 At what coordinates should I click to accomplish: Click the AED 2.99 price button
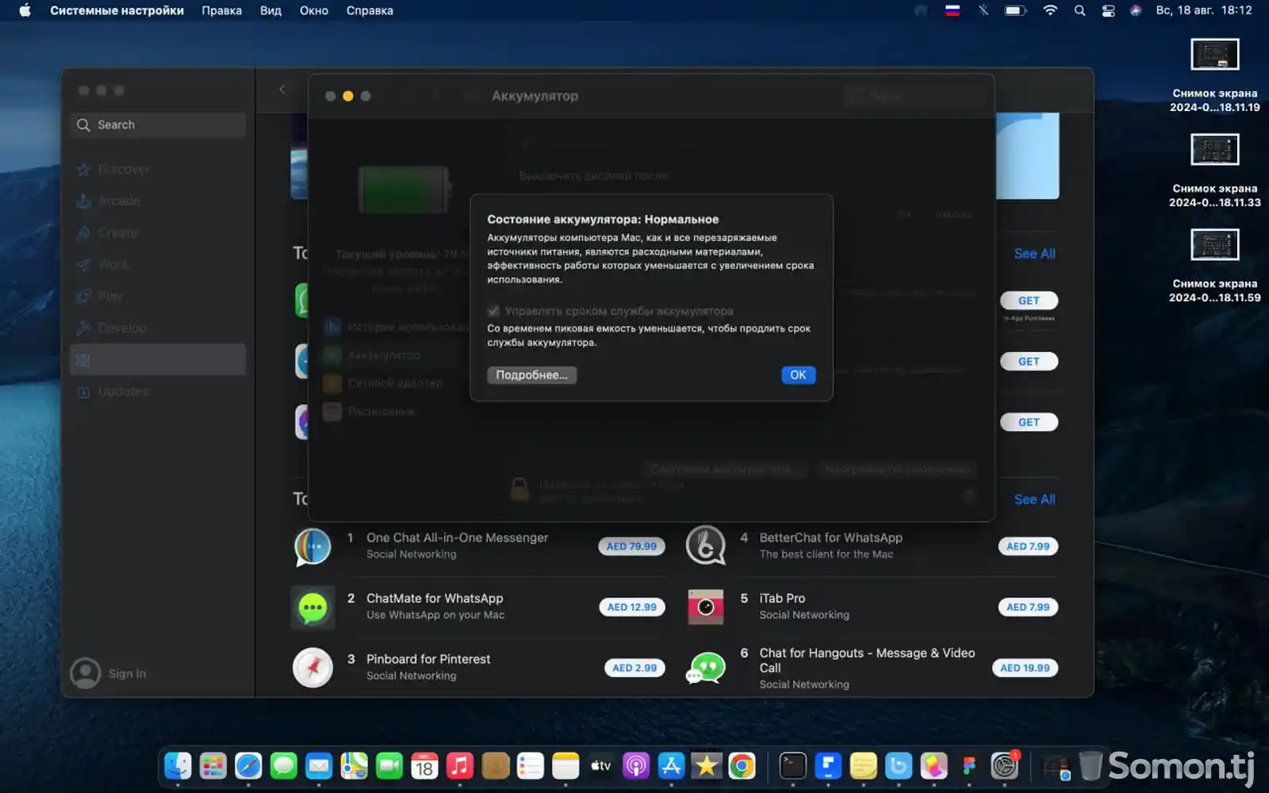(634, 668)
